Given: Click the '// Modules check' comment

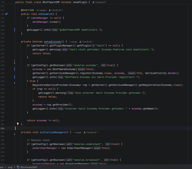Looking at the screenshot, I should pos(38,140).
